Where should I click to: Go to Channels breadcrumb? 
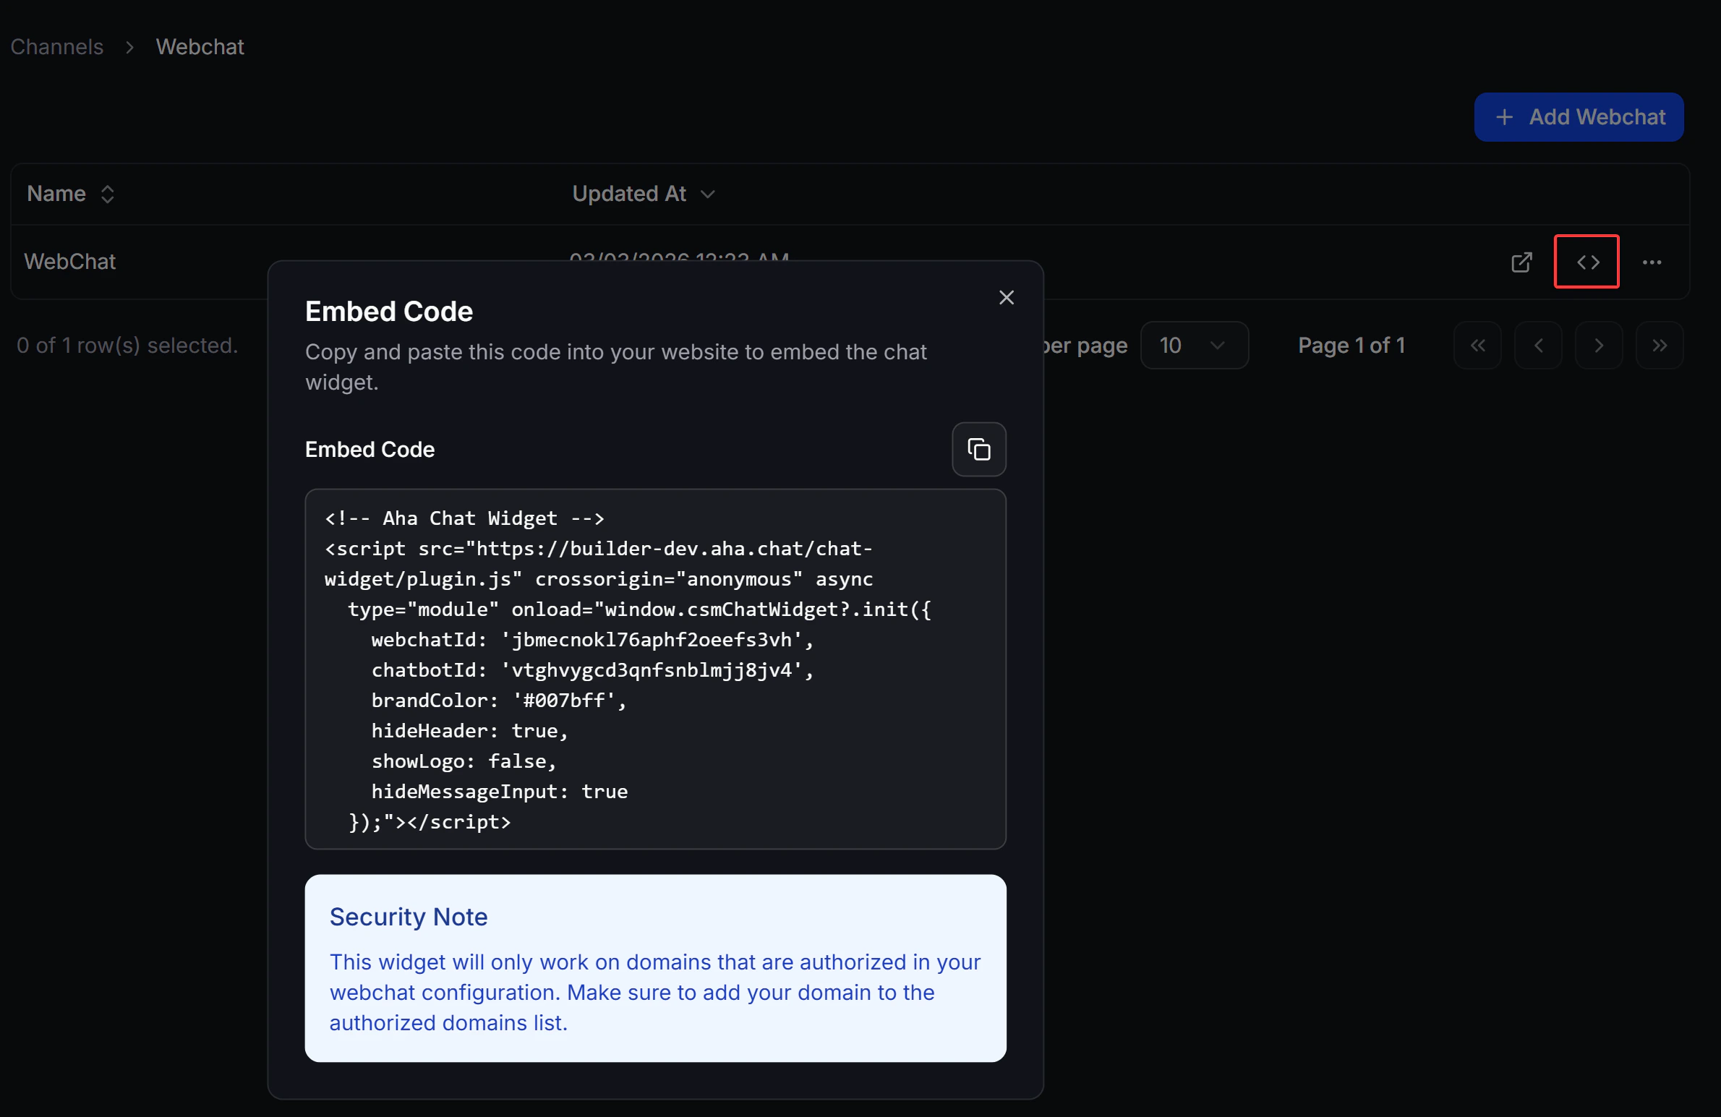(x=56, y=46)
